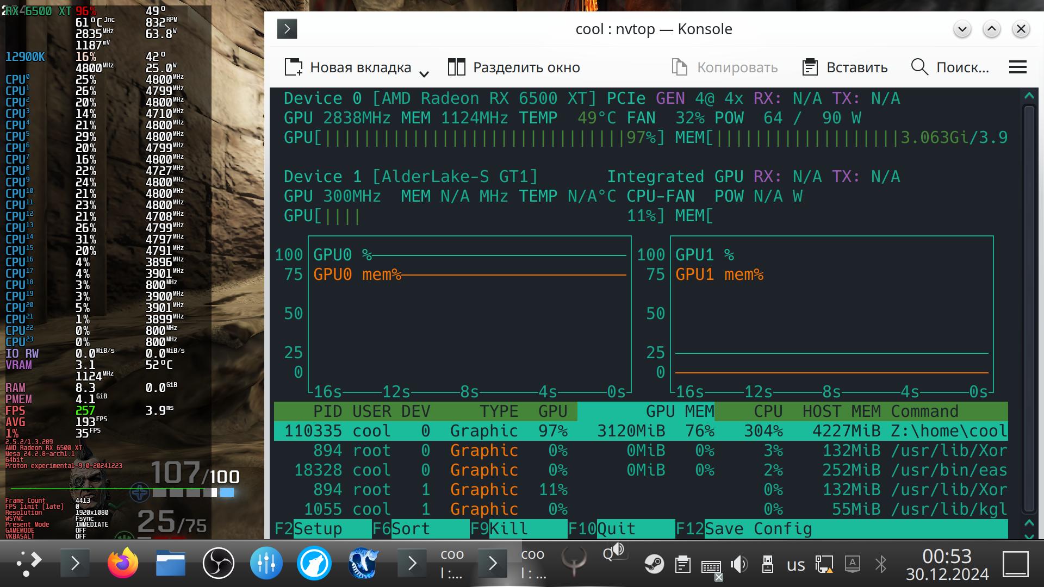
Task: Click the Command column header
Action: pos(925,411)
